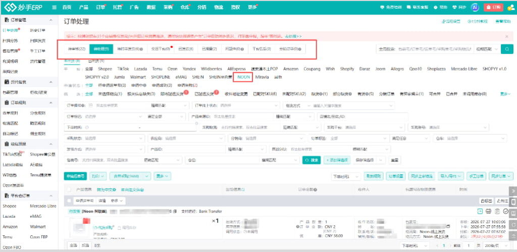
Task: Click the chart icon on Noon order row
Action: tap(480, 211)
